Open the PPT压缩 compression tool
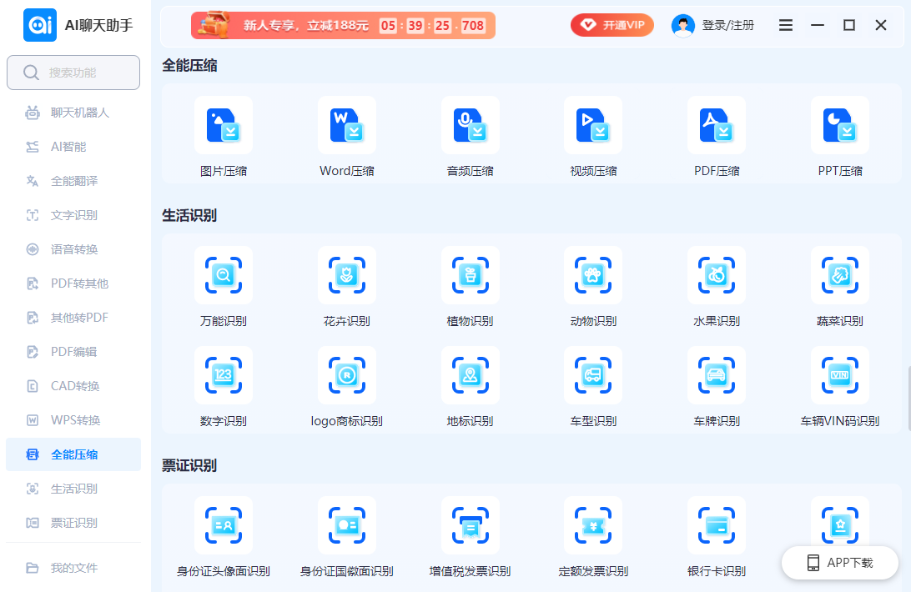 pos(839,126)
